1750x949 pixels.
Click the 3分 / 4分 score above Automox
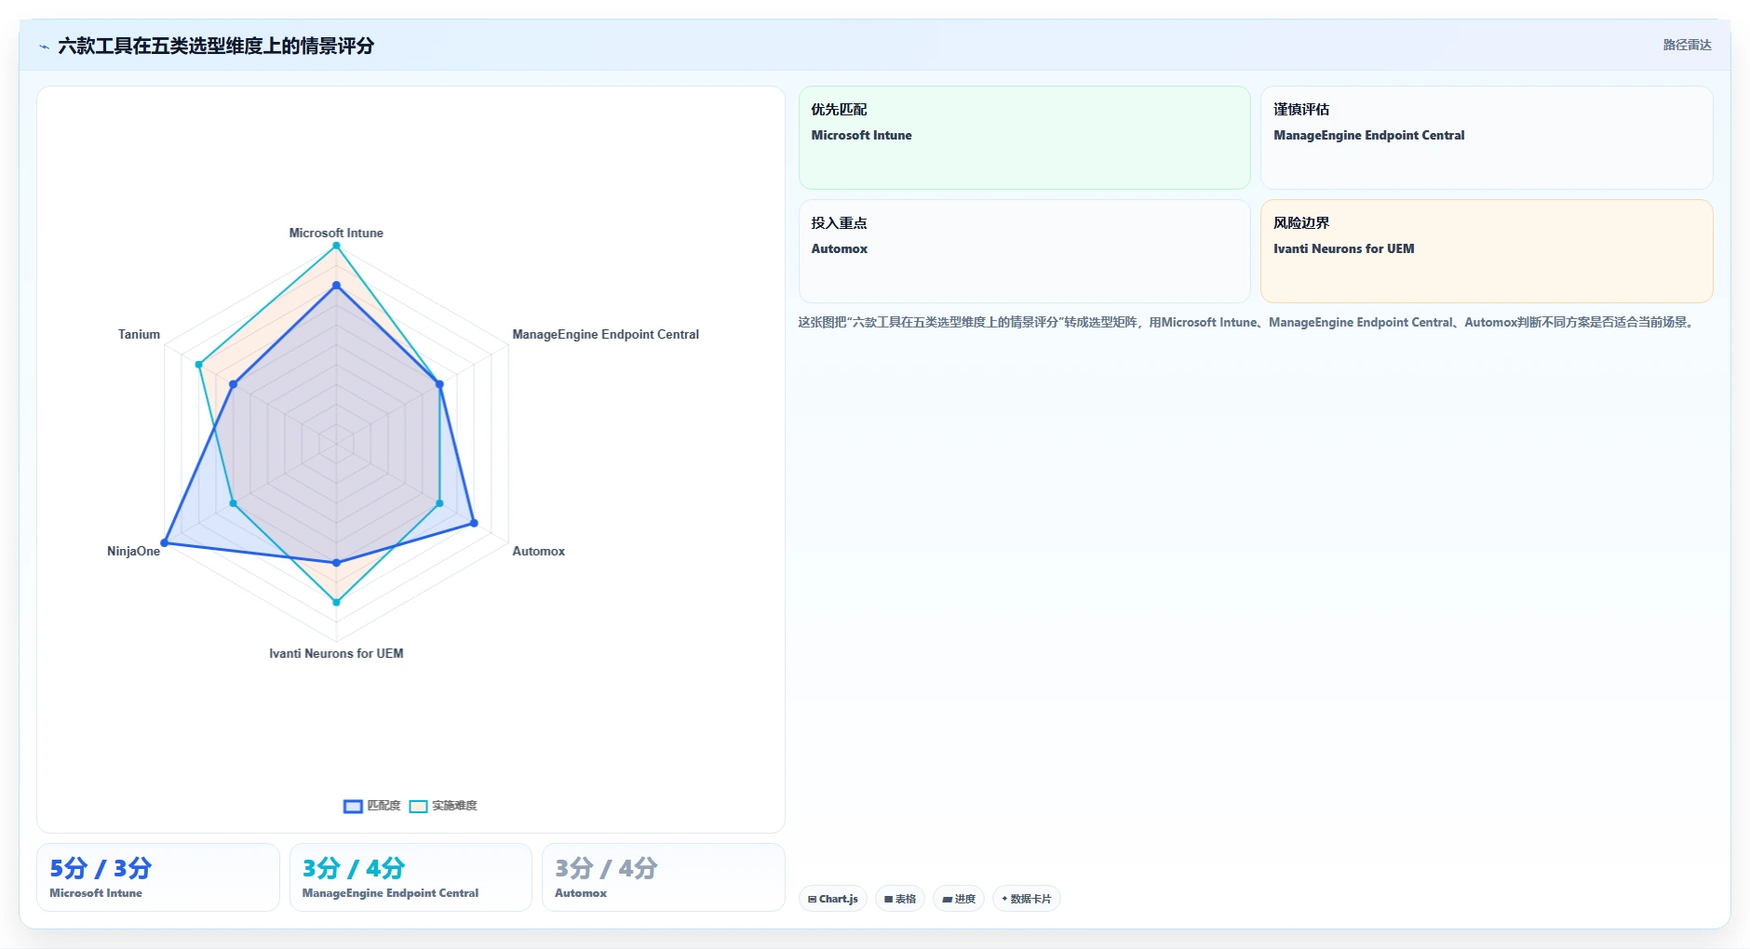click(606, 868)
